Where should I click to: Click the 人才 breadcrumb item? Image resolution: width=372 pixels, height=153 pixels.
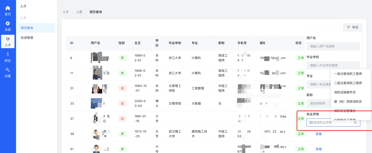(65, 12)
